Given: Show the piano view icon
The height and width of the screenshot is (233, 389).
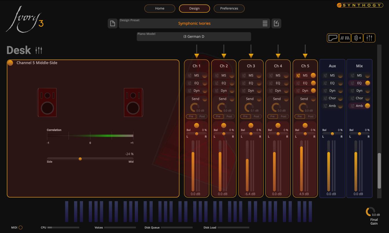Looking at the screenshot, I should tap(333, 38).
